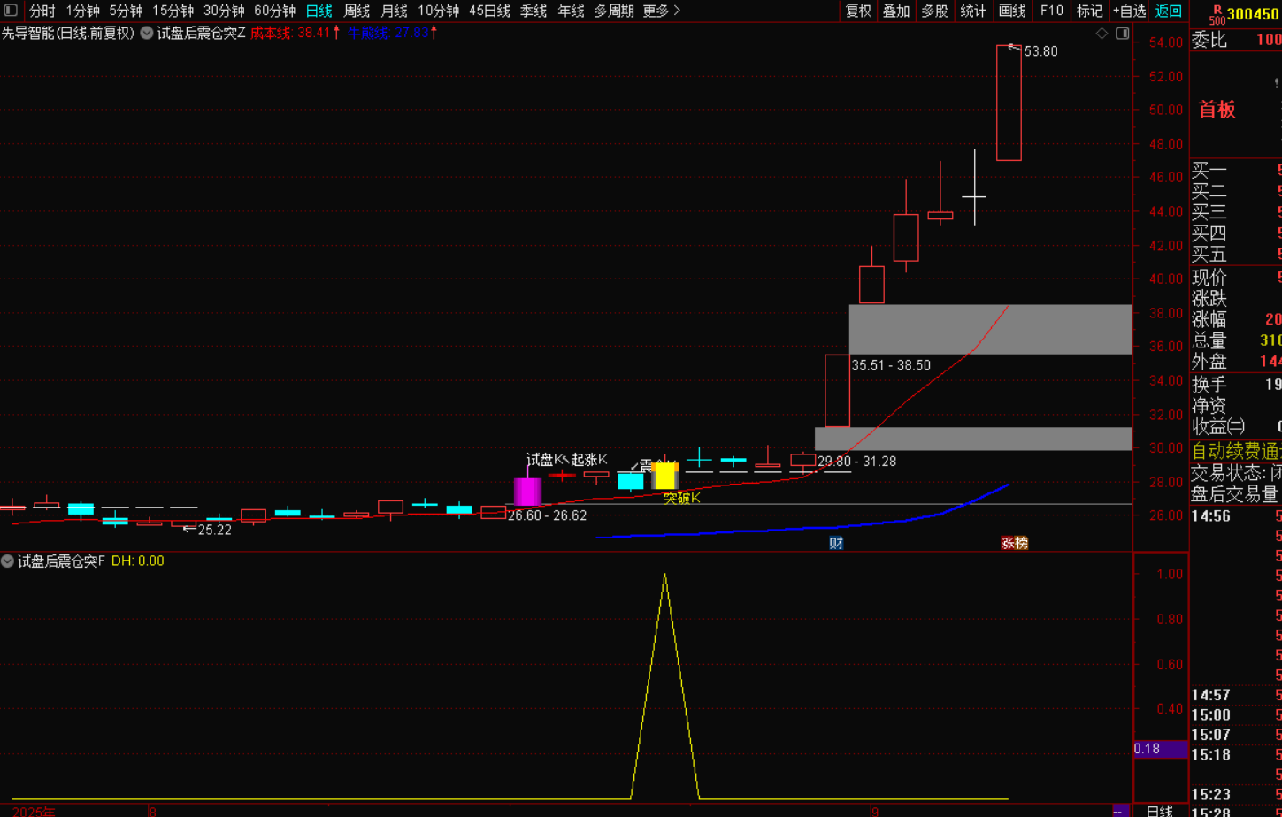Click the 财 marker icon on chart
1282x817 pixels.
point(835,543)
